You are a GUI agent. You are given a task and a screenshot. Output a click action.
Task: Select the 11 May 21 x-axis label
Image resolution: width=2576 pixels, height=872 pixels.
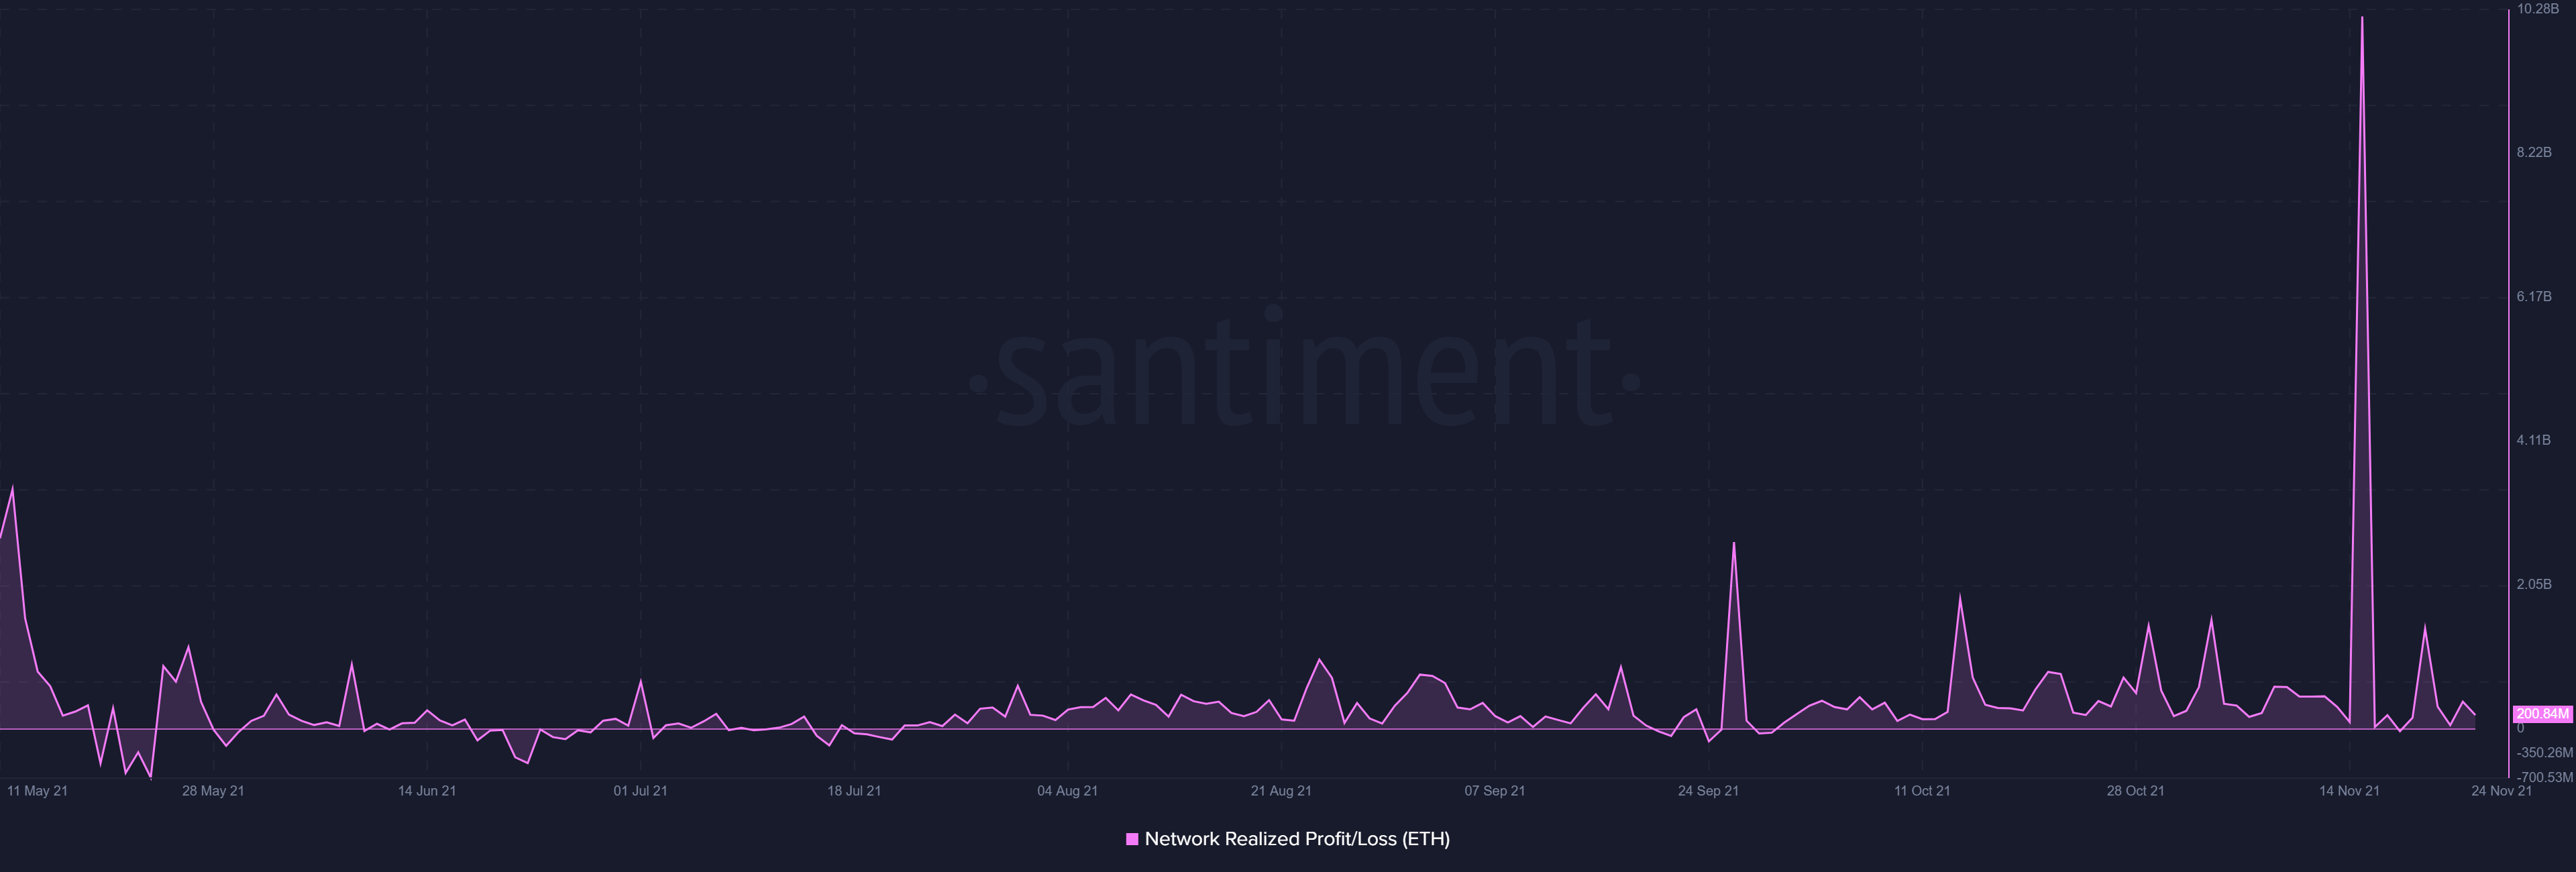[37, 791]
